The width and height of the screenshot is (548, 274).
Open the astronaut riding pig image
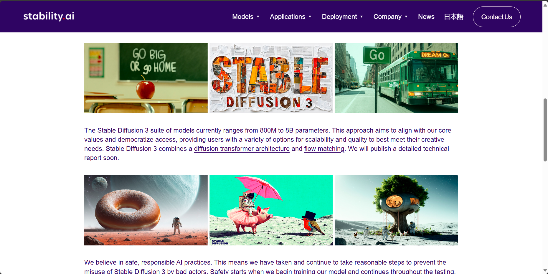pos(271,210)
